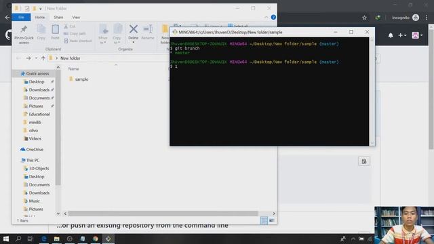The height and width of the screenshot is (244, 434).
Task: Open Microsoft Edge from the taskbar
Action: click(43, 239)
